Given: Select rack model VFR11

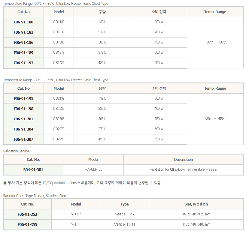Looking at the screenshot, I should (x=76, y=224).
